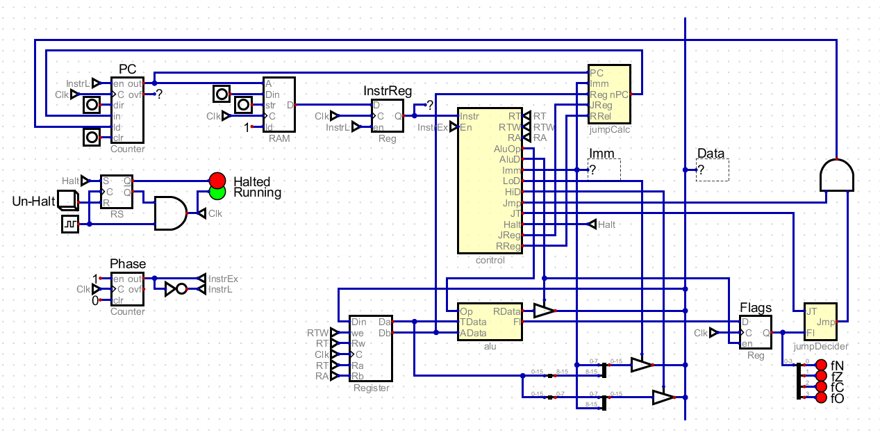The width and height of the screenshot is (880, 435).
Task: Select the Register file component
Action: pyautogui.click(x=372, y=349)
